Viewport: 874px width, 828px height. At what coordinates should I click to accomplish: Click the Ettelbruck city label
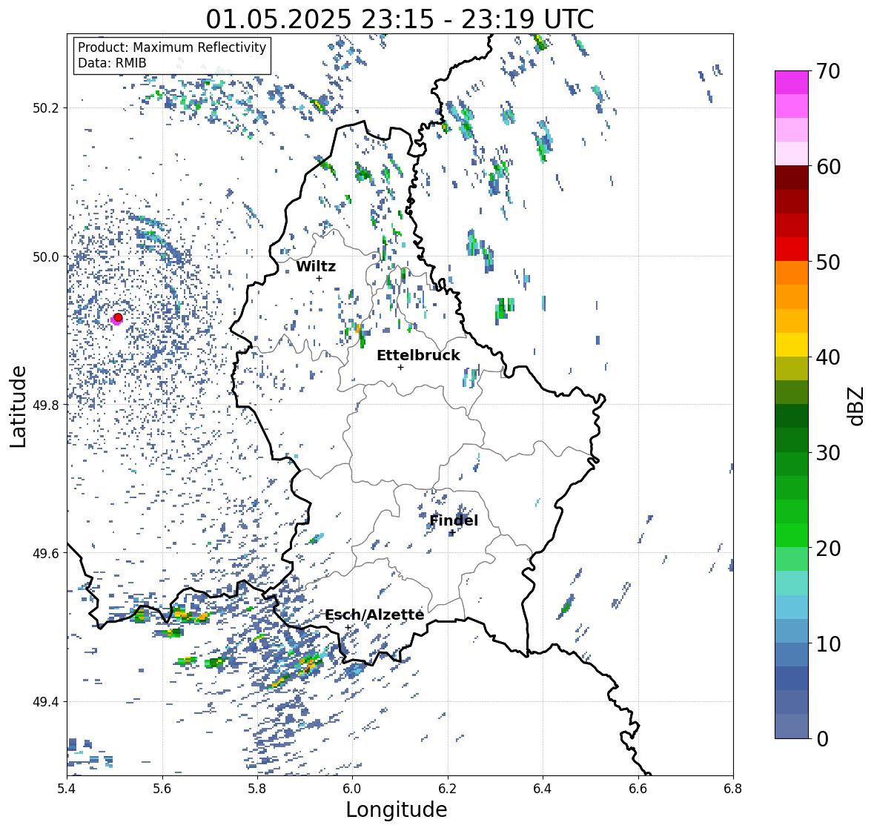(418, 356)
